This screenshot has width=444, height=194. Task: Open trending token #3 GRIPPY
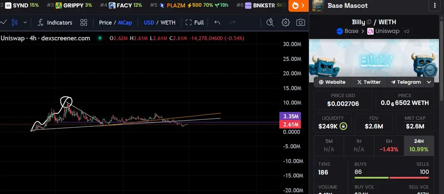pyautogui.click(x=70, y=6)
